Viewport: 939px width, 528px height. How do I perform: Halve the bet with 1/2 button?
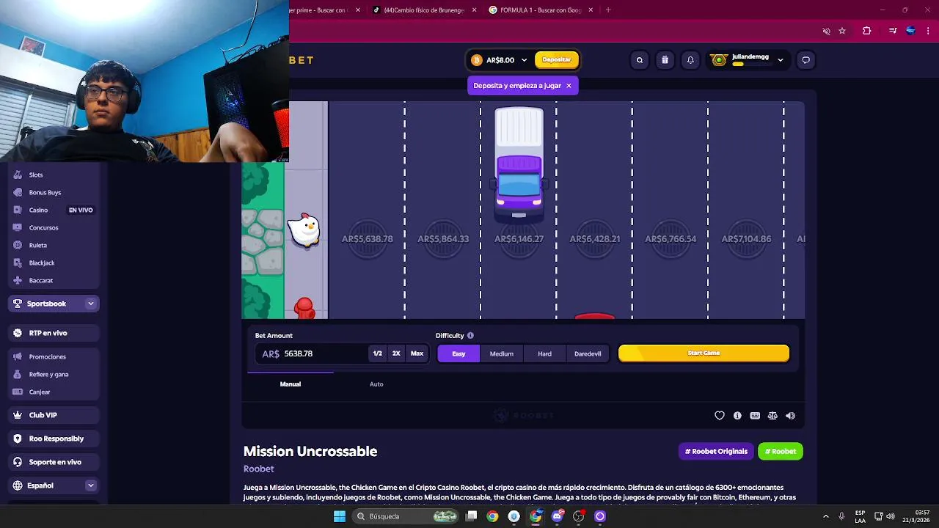coord(377,353)
